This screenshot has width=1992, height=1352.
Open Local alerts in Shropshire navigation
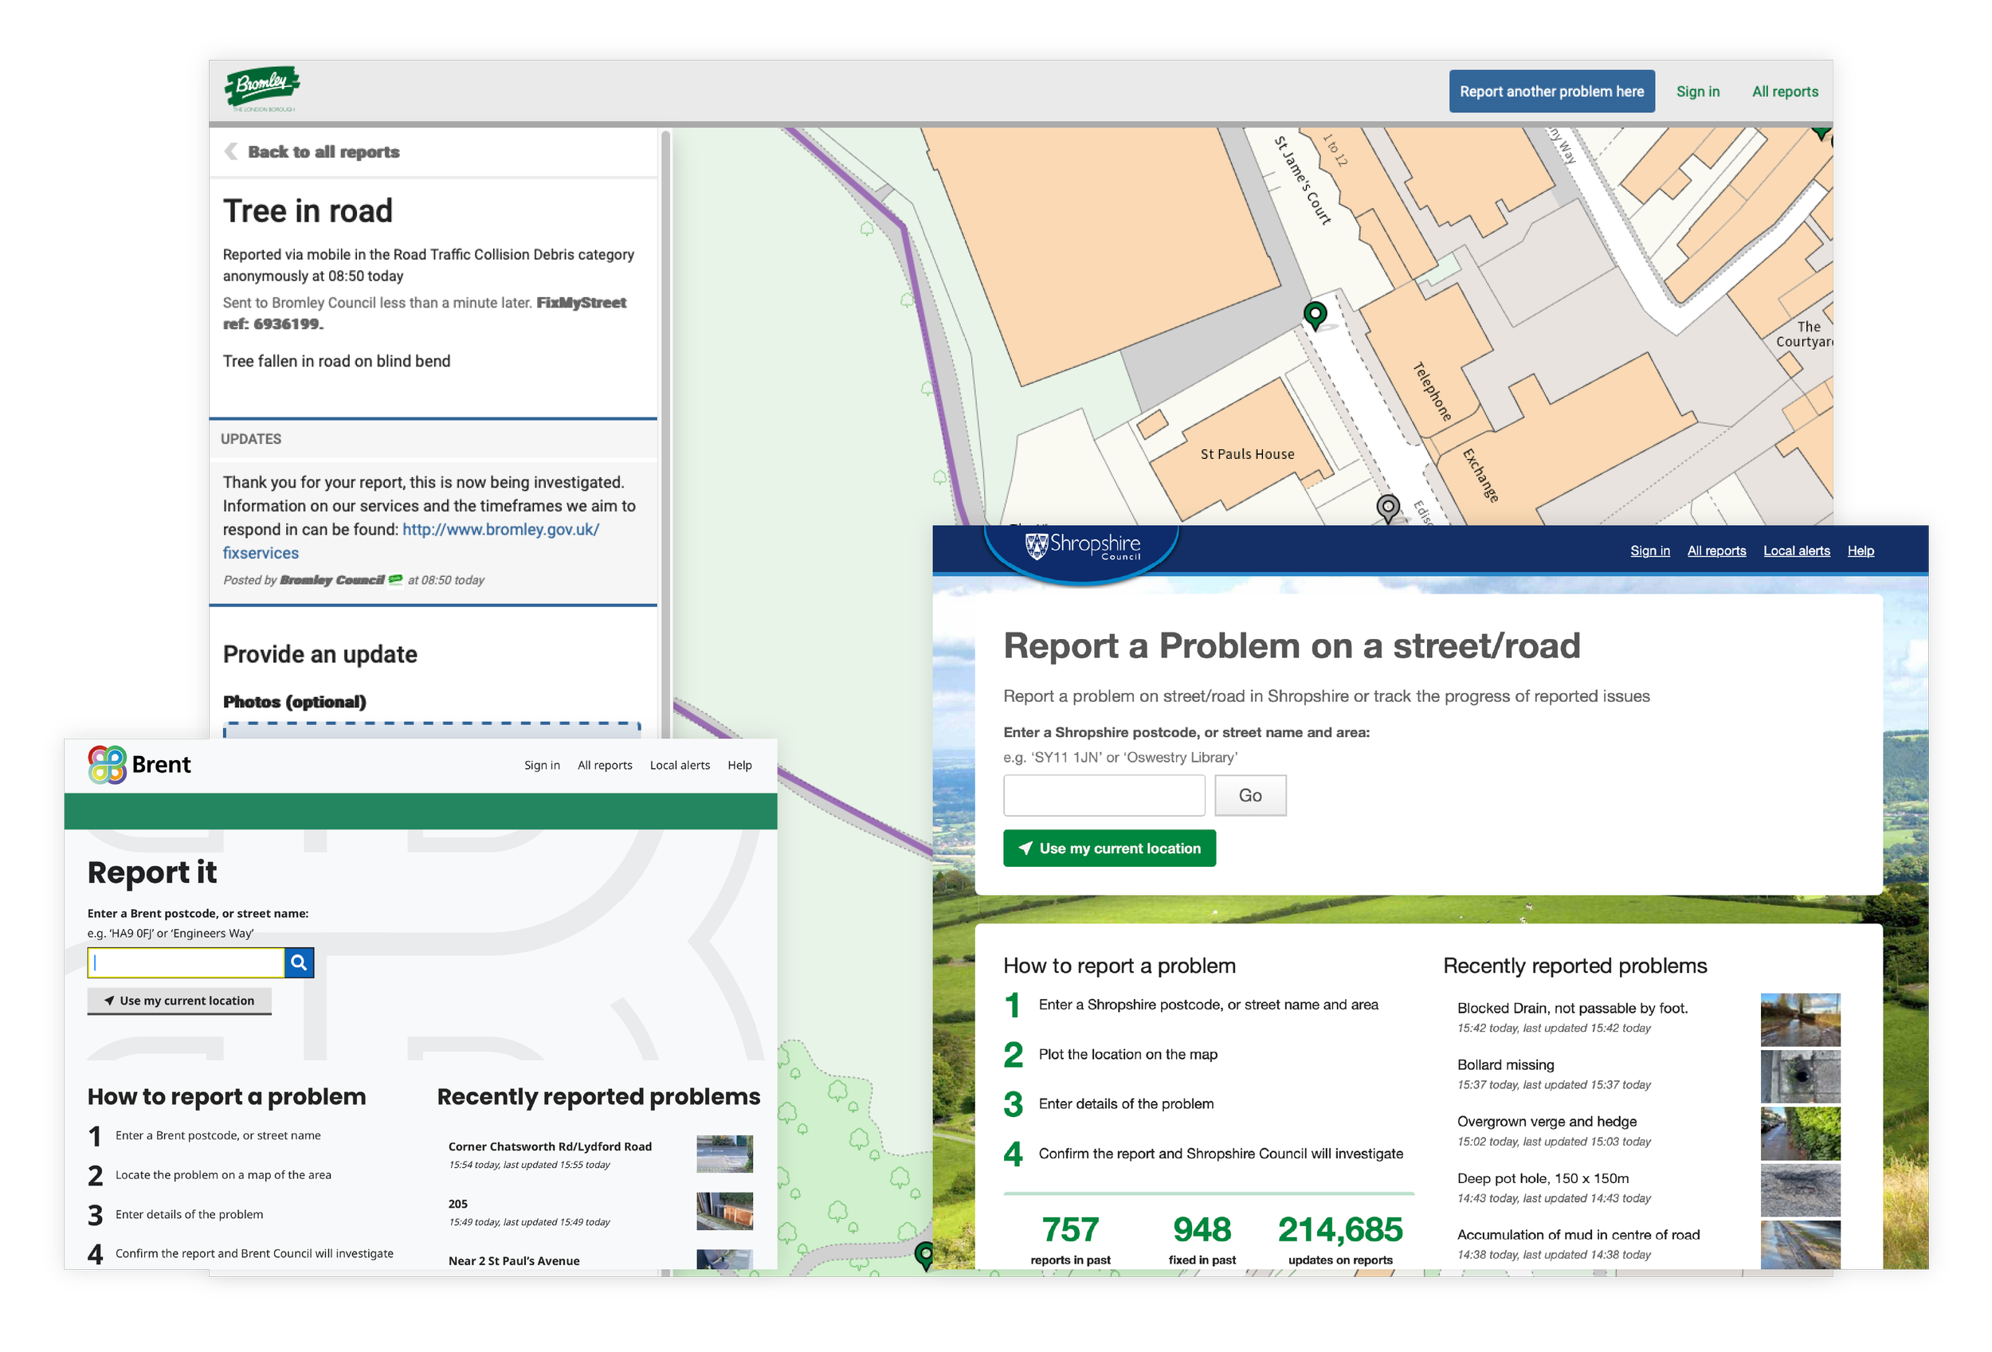[1796, 551]
